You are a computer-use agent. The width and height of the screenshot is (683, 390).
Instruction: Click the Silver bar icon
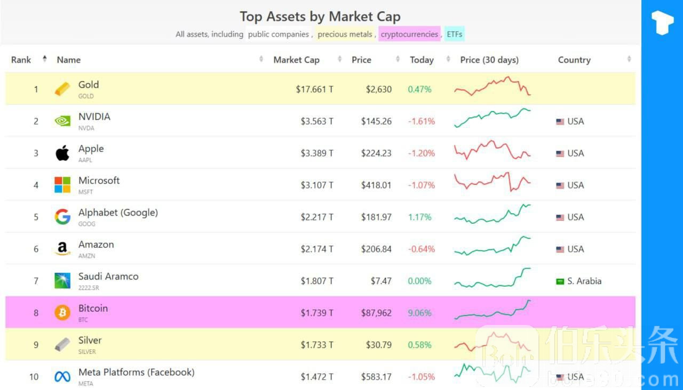tap(62, 345)
